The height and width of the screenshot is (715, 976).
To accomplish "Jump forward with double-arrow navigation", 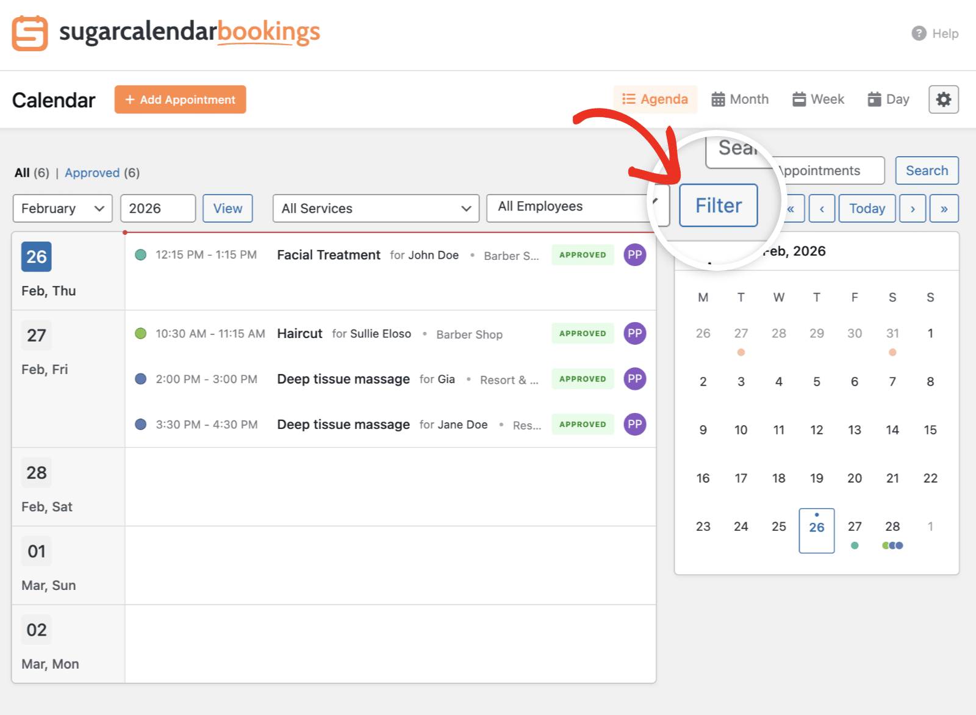I will pos(944,208).
